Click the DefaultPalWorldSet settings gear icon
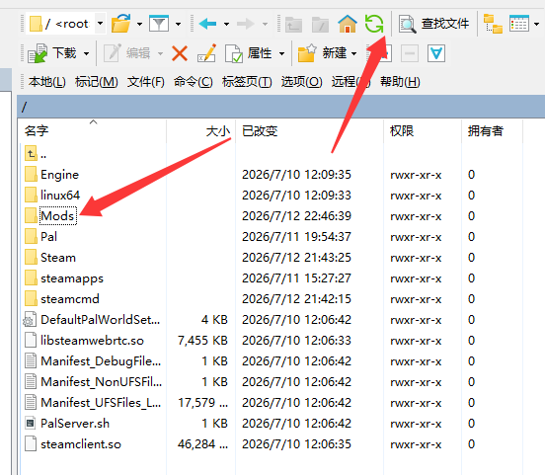This screenshot has height=475, width=545. [x=30, y=320]
